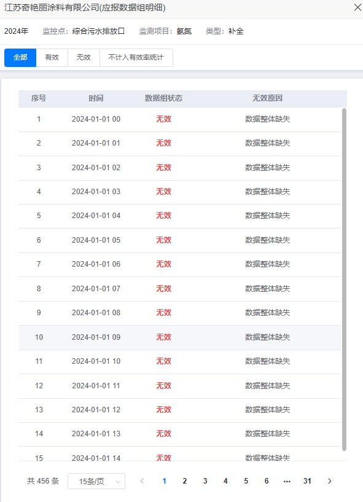Click the previous page arrow
This screenshot has width=363, height=502.
tap(142, 481)
